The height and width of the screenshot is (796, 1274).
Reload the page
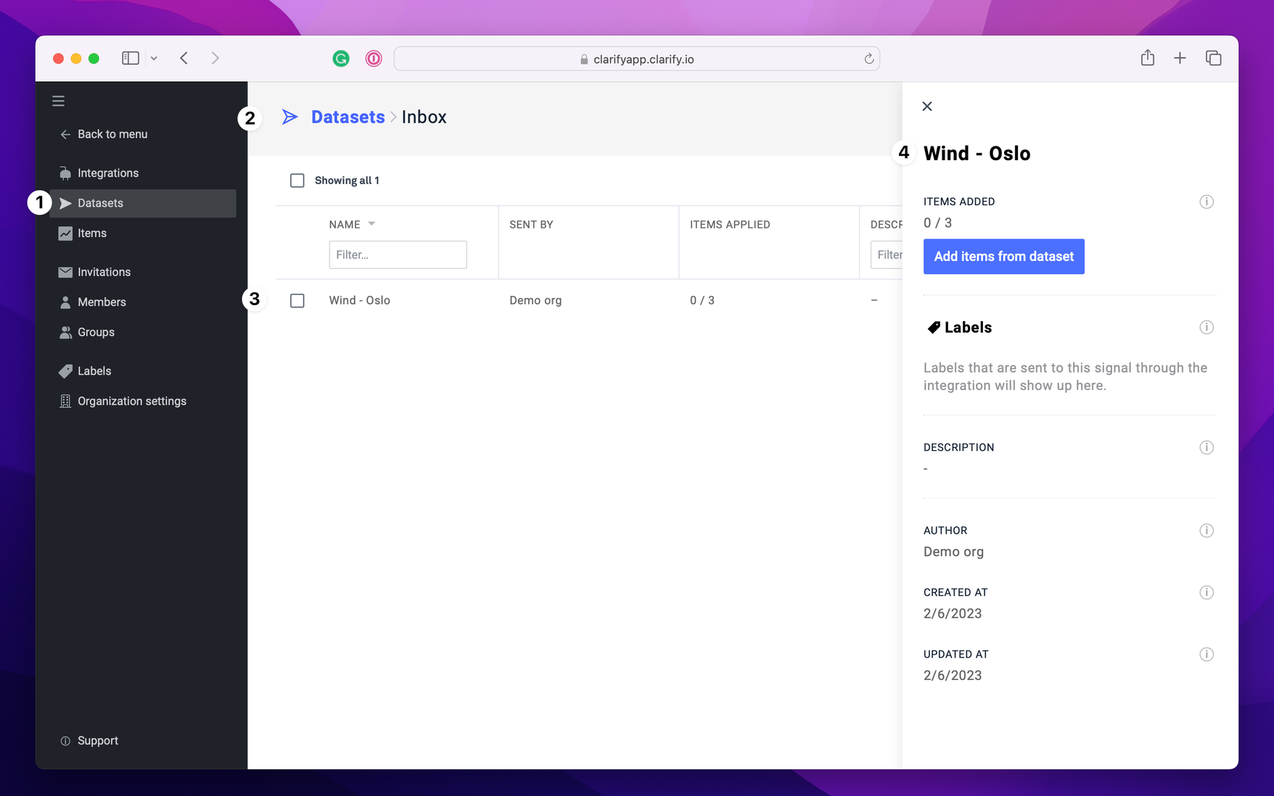tap(868, 59)
